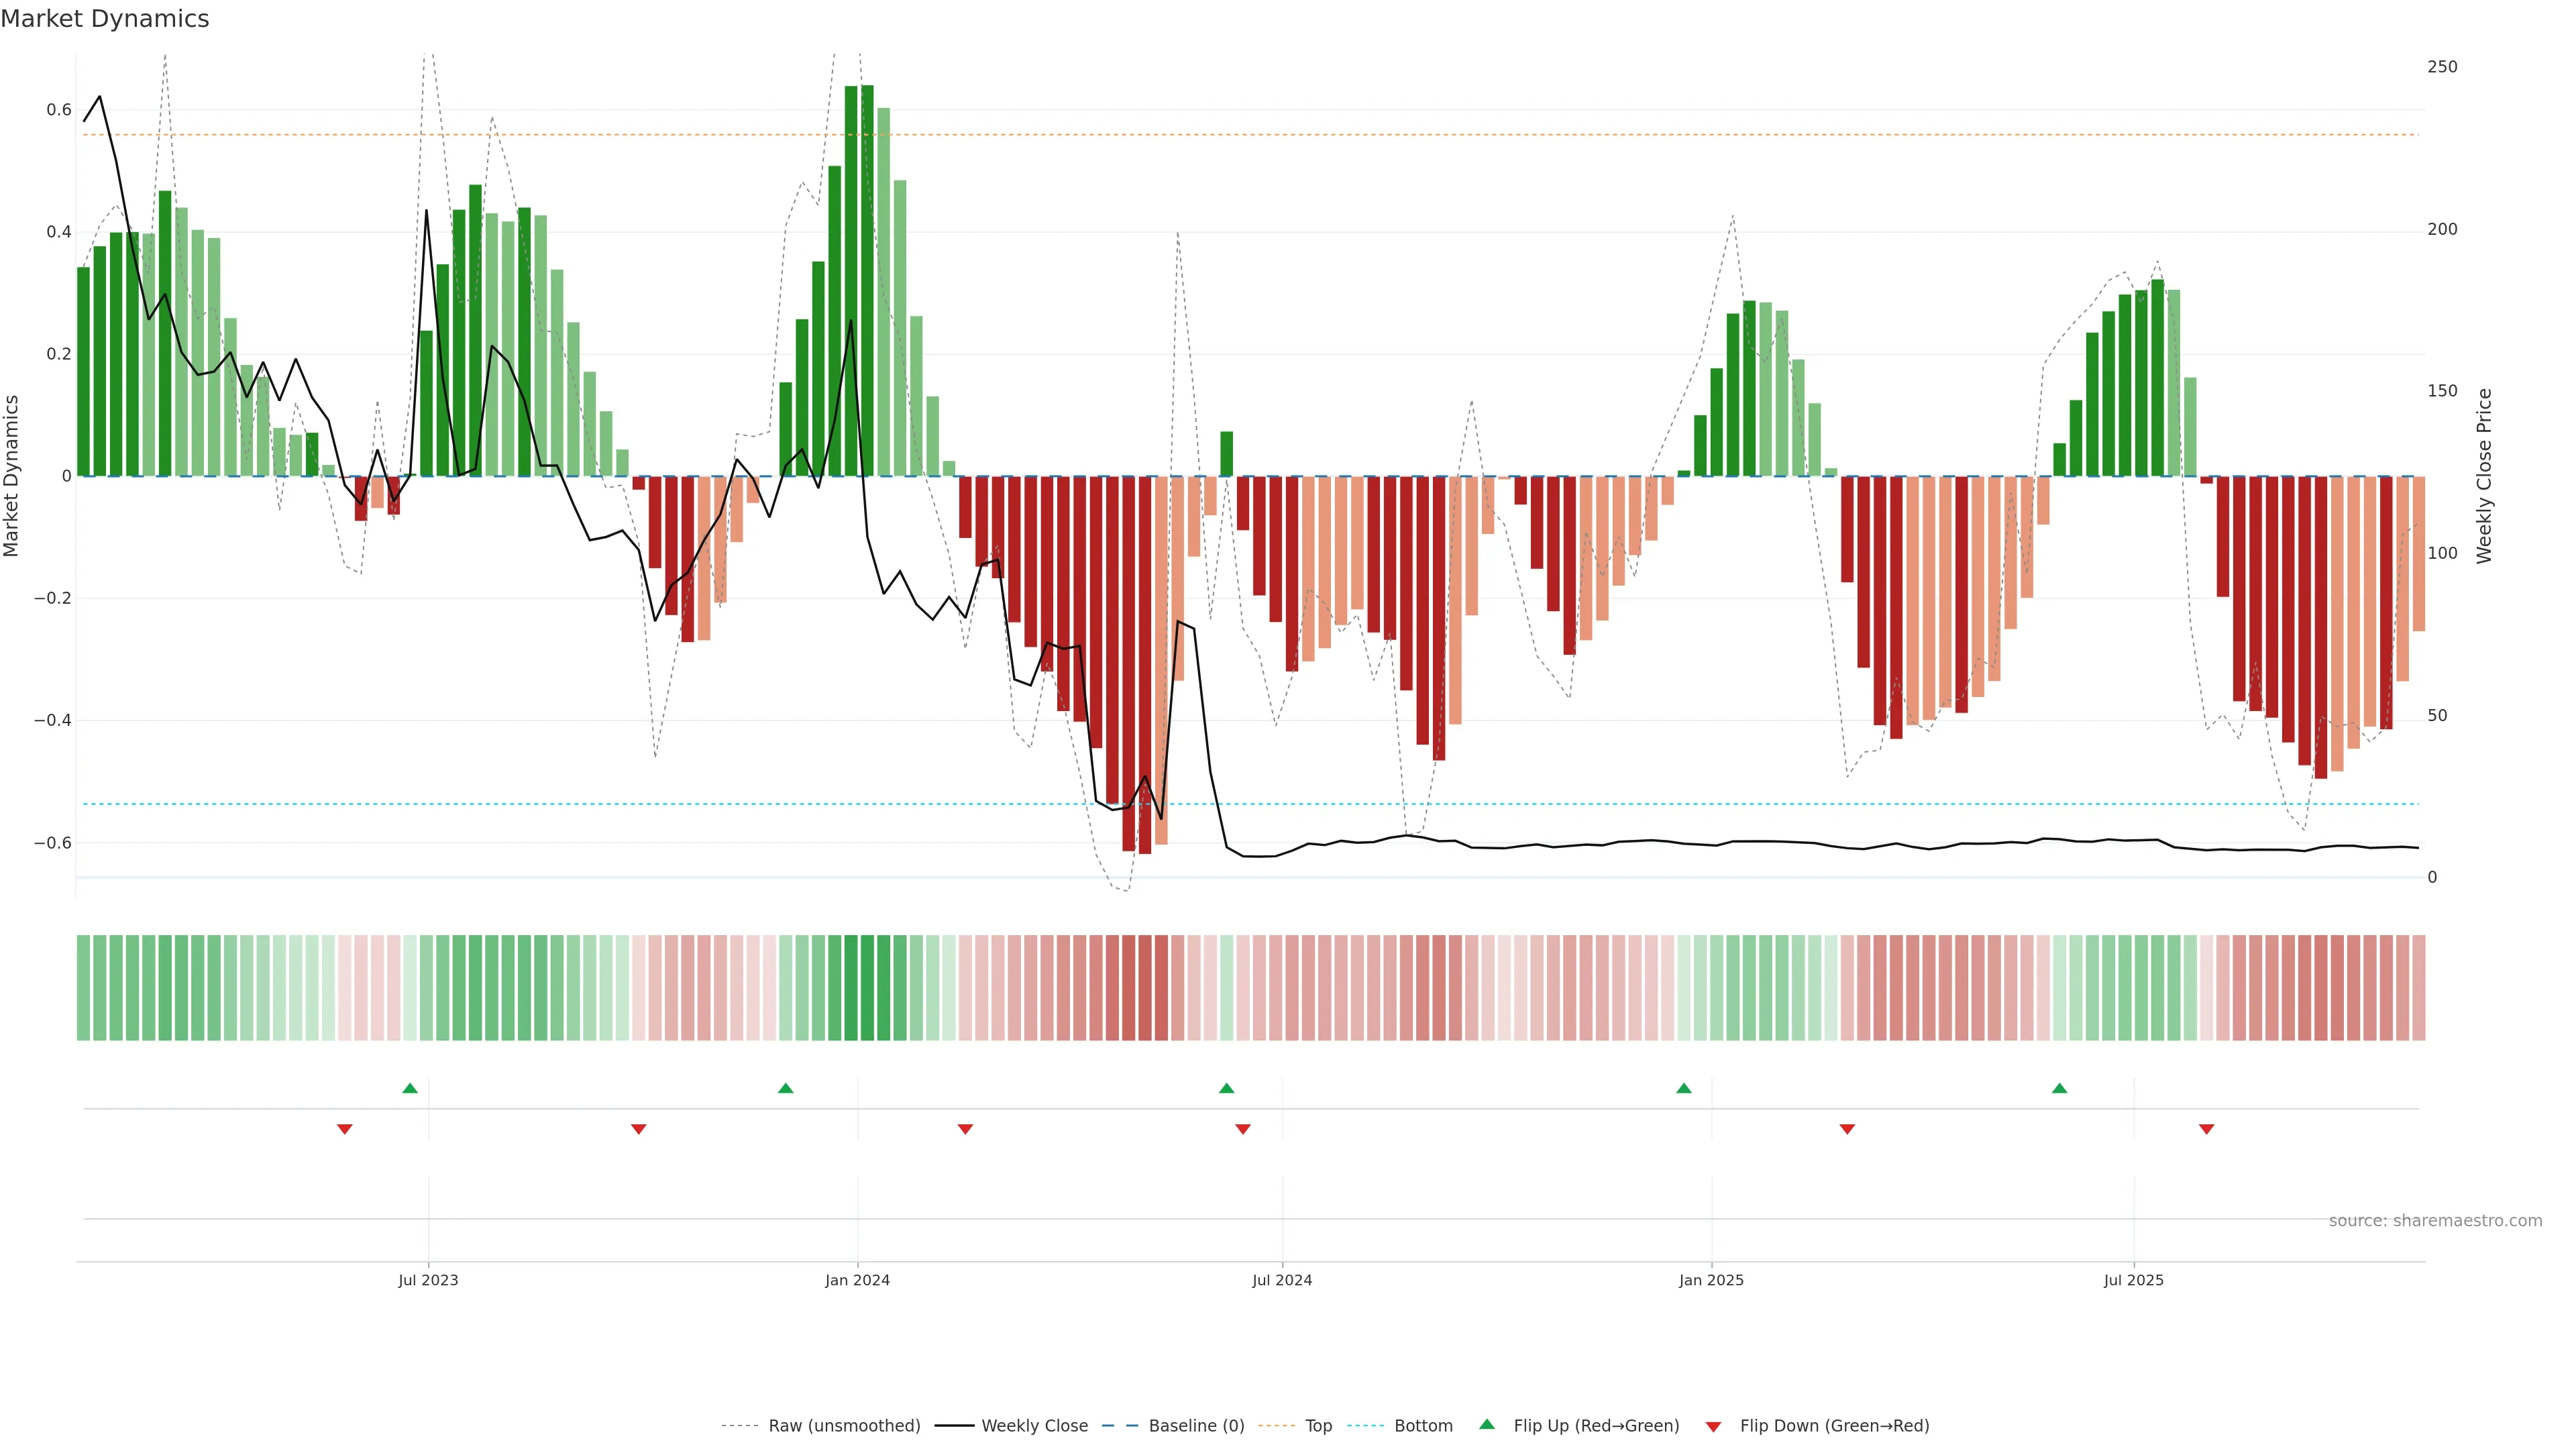This screenshot has width=2576, height=1449.
Task: Click the Jan 2024 x-axis label
Action: click(x=857, y=1280)
